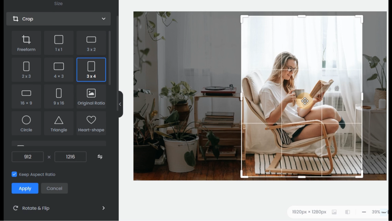Click the bottom middle crop edge handle
The image size is (392, 221).
(x=302, y=177)
